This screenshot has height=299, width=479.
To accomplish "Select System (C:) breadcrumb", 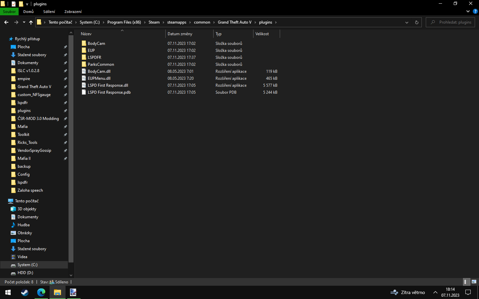I will click(x=89, y=22).
